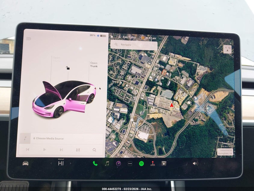Tap the speaker volume control
This screenshot has height=191, width=254.
pyautogui.click(x=195, y=164)
